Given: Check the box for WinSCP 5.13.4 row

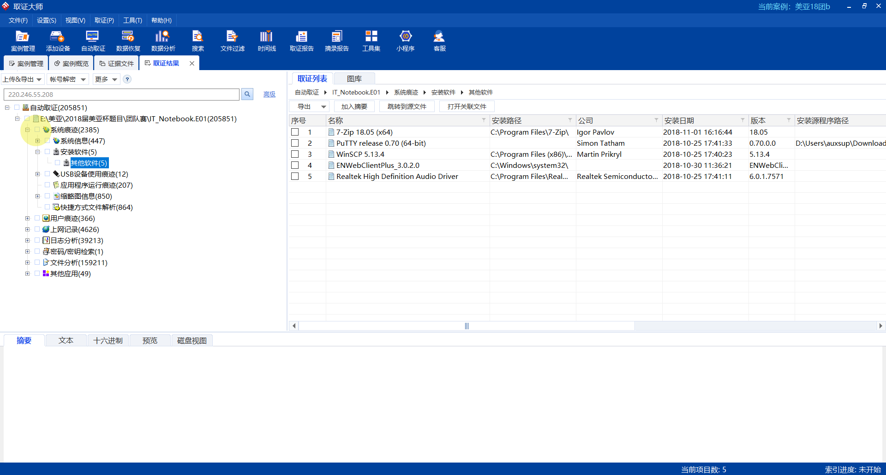Looking at the screenshot, I should pos(295,154).
